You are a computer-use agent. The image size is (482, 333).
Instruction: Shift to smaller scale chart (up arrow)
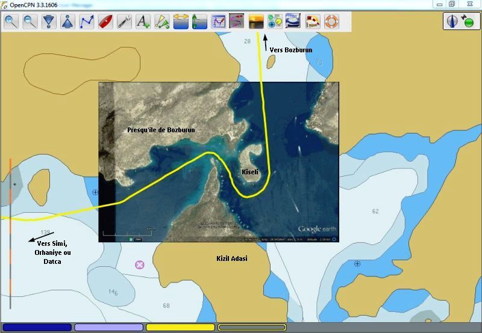[x=67, y=22]
